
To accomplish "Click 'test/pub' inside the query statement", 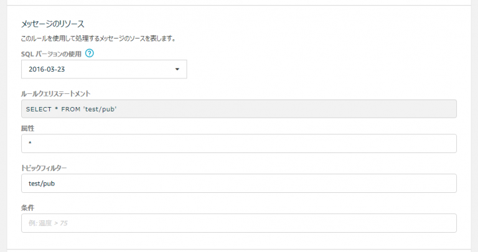I will pyautogui.click(x=100, y=109).
